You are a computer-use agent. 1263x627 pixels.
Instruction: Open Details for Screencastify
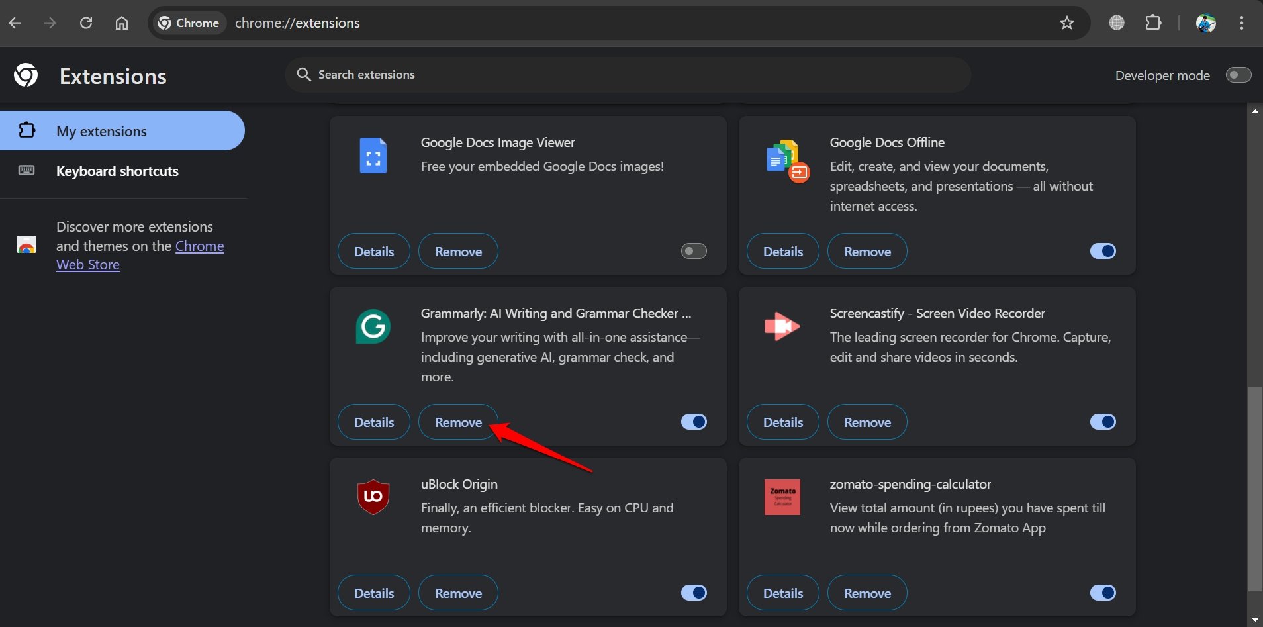783,422
